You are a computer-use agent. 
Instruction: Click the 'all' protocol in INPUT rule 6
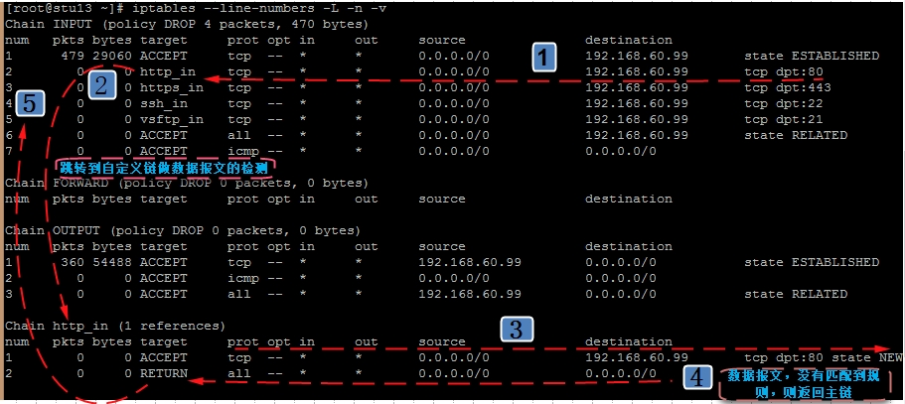click(x=239, y=135)
